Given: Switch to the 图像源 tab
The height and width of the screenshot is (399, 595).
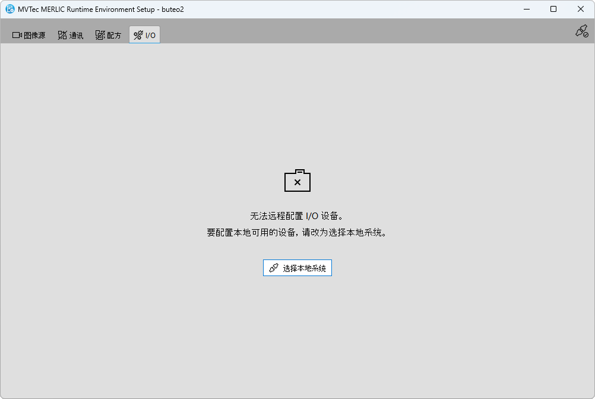Looking at the screenshot, I should pyautogui.click(x=34, y=36).
